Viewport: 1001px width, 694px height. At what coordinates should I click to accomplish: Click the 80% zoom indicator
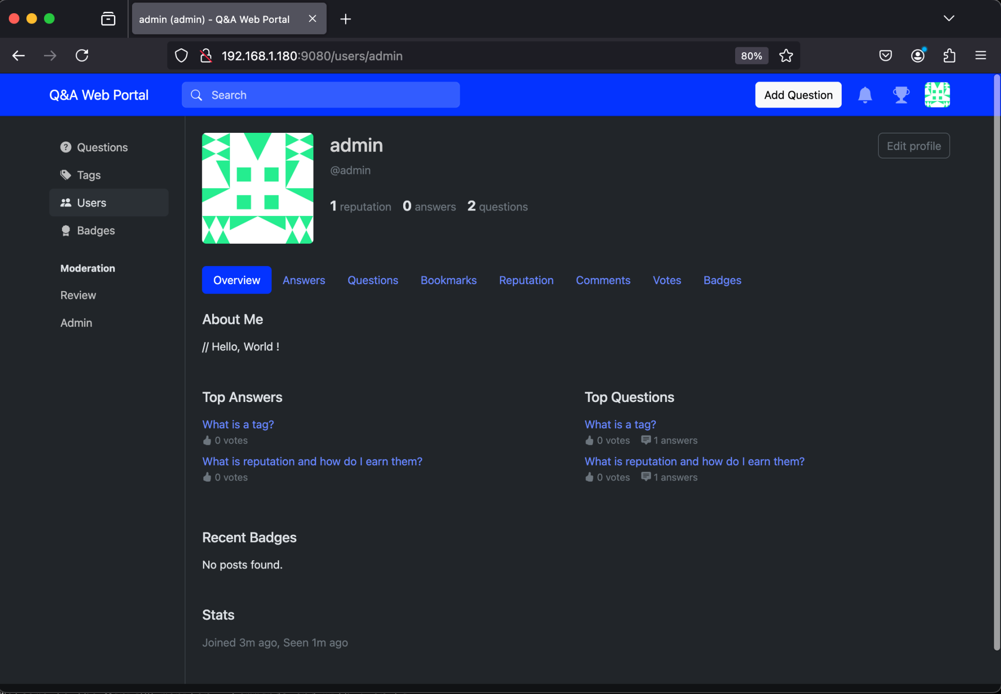[751, 55]
